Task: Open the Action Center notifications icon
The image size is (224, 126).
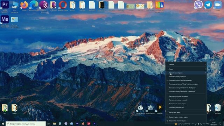Action: [x=220, y=124]
